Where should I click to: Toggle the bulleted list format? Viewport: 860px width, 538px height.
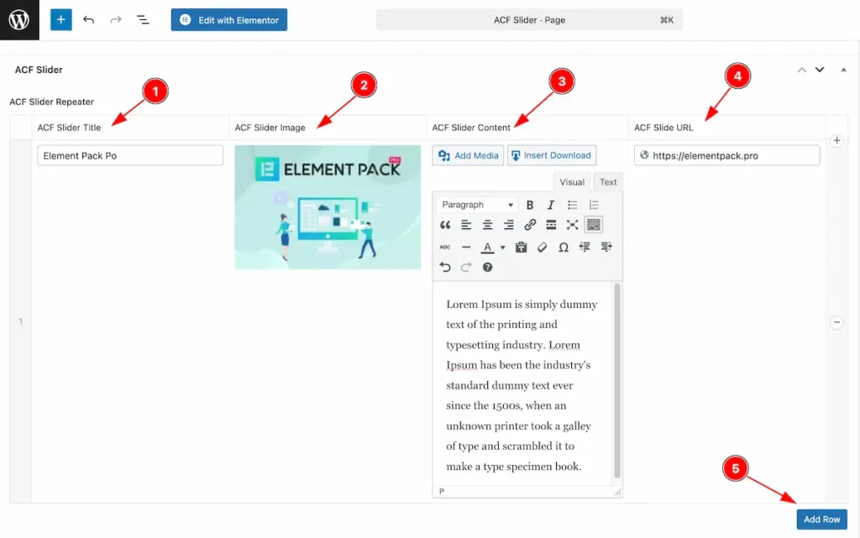pos(573,205)
